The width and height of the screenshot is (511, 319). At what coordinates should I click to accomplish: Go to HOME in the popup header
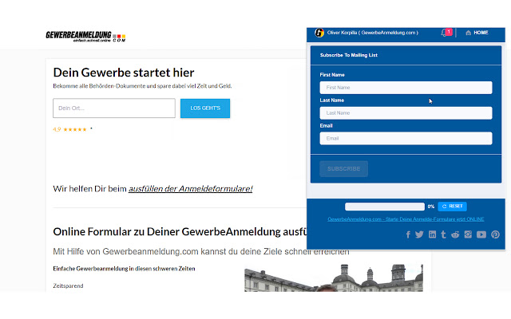(477, 33)
